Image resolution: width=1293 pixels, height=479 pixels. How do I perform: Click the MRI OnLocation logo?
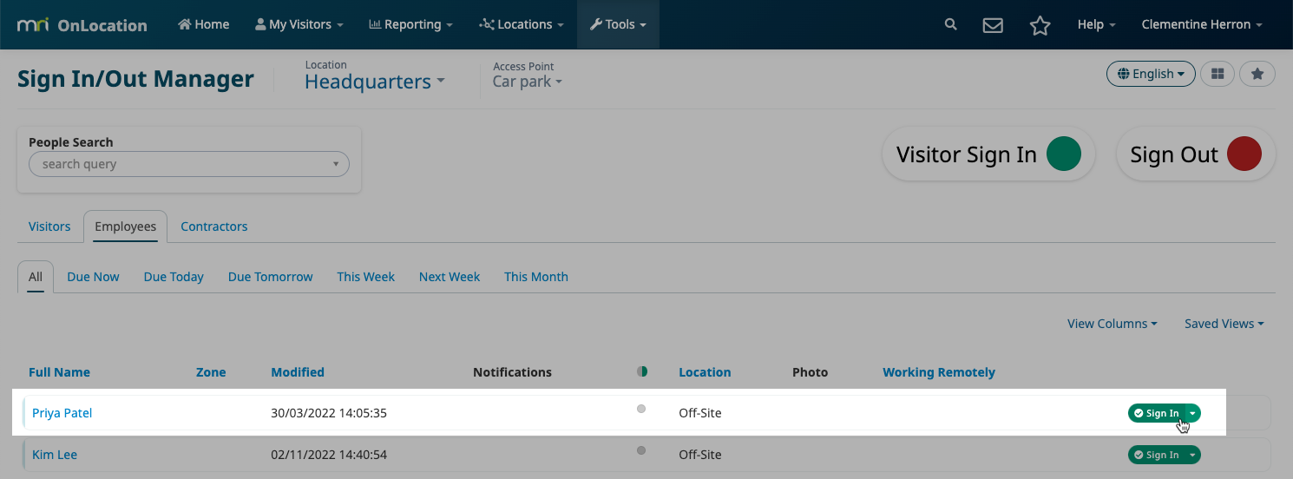point(82,25)
